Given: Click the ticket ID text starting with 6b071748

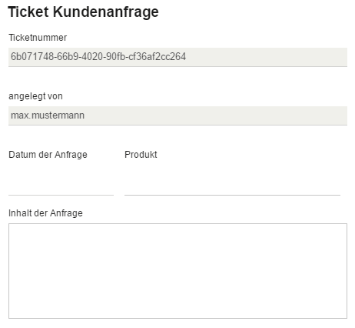Looking at the screenshot, I should [x=98, y=57].
